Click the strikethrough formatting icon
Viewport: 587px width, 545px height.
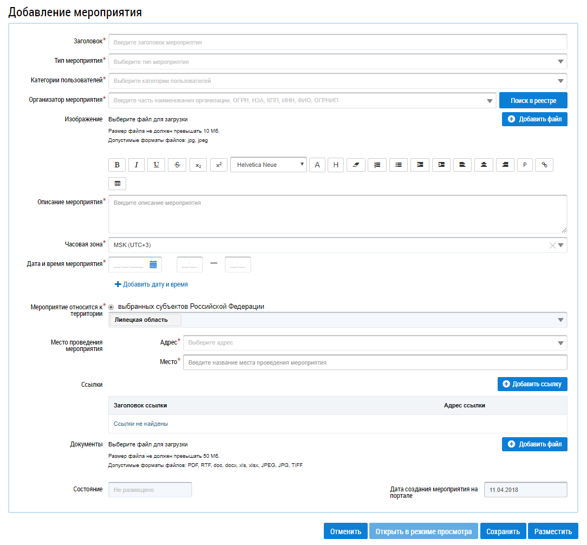[x=177, y=165]
